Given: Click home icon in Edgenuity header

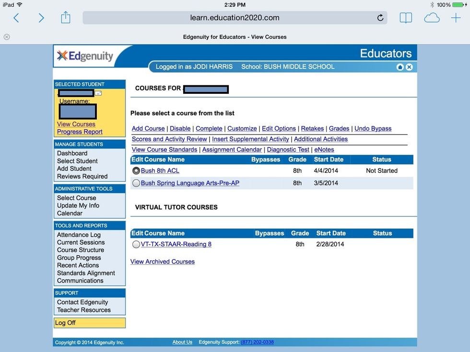Looking at the screenshot, I should [400, 67].
